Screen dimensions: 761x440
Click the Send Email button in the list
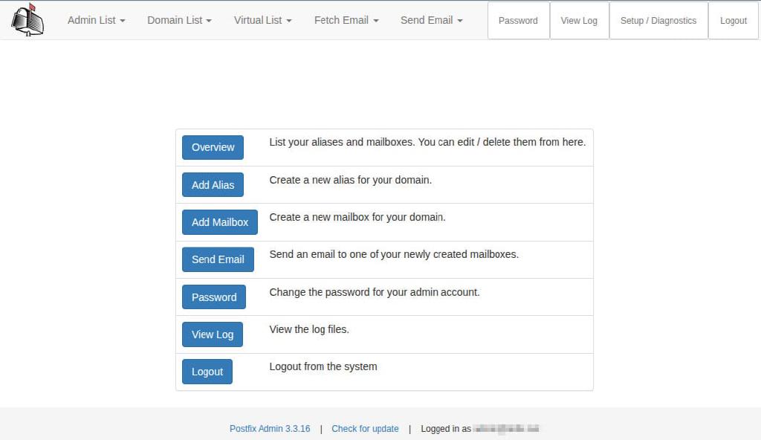point(217,259)
